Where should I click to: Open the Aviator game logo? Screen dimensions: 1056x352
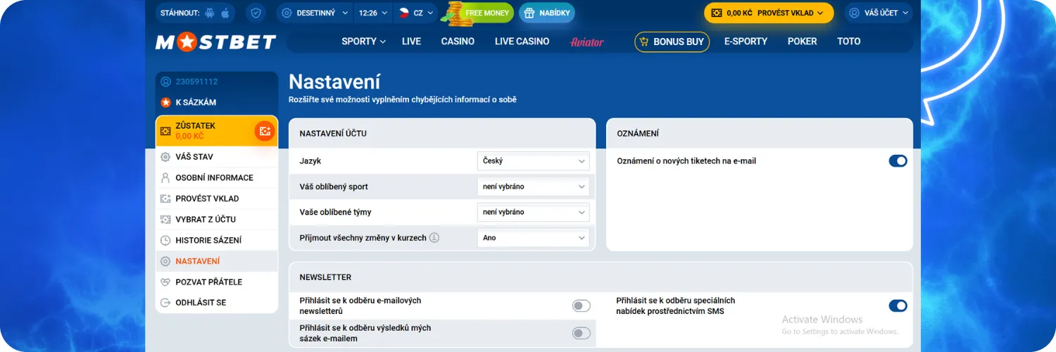(586, 42)
